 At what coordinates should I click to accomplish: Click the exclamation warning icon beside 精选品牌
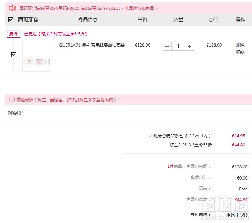point(12,99)
